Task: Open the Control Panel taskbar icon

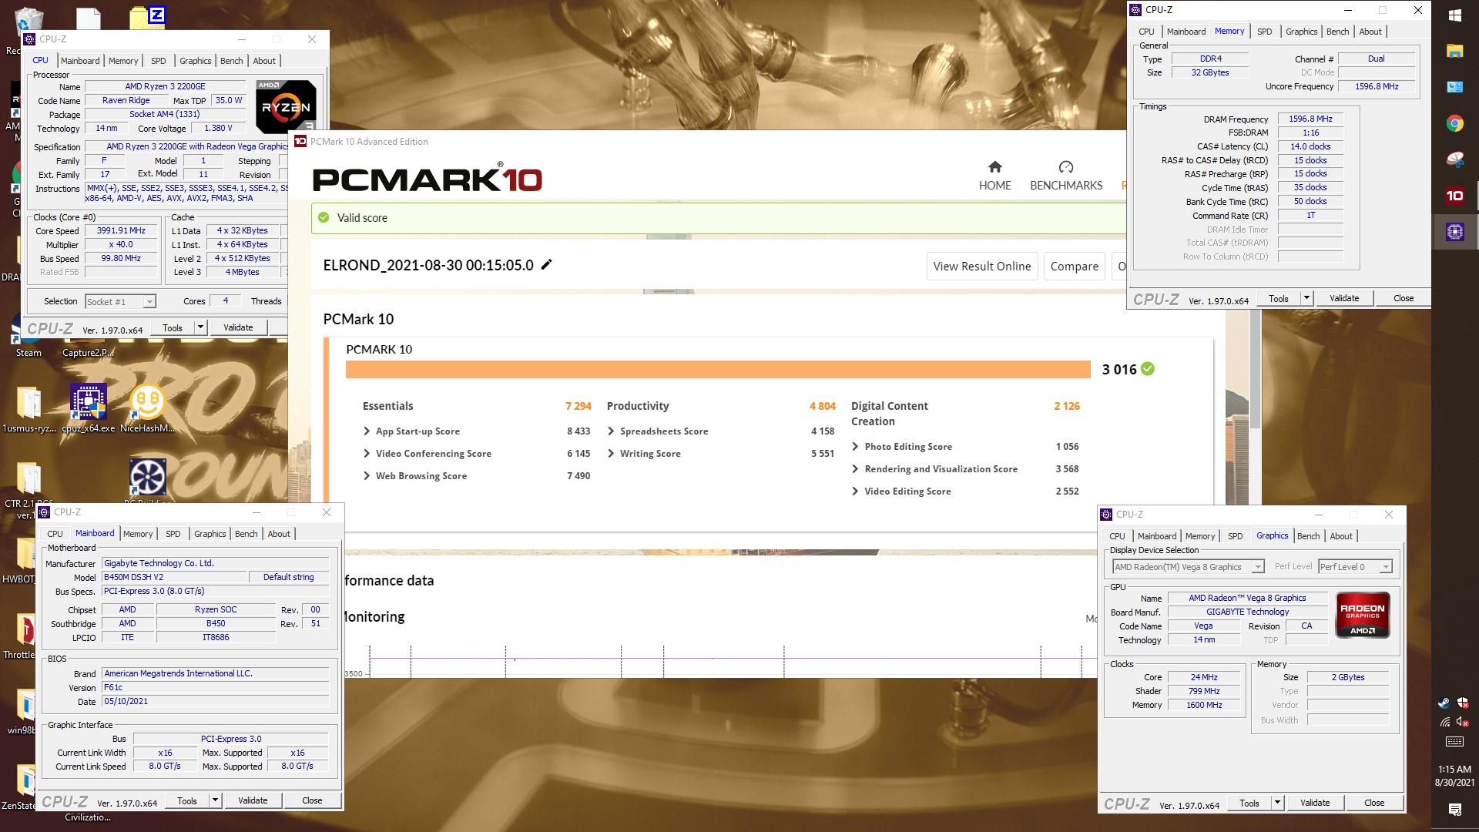Action: (1455, 87)
